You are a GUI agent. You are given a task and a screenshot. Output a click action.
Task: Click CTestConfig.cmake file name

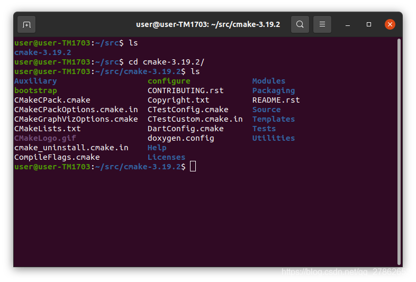pos(188,110)
